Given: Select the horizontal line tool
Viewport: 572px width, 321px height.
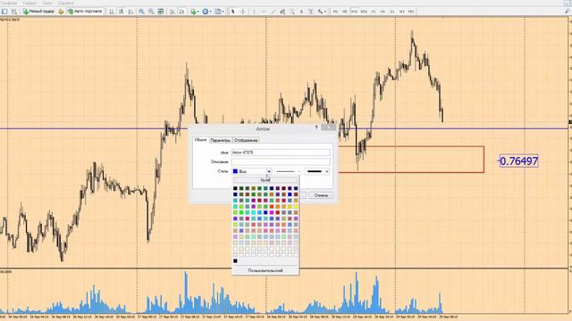Looking at the screenshot, I should (x=264, y=12).
